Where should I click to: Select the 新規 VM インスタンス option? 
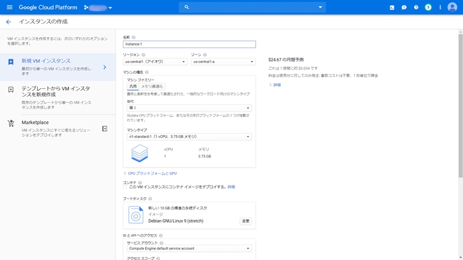pos(57,67)
